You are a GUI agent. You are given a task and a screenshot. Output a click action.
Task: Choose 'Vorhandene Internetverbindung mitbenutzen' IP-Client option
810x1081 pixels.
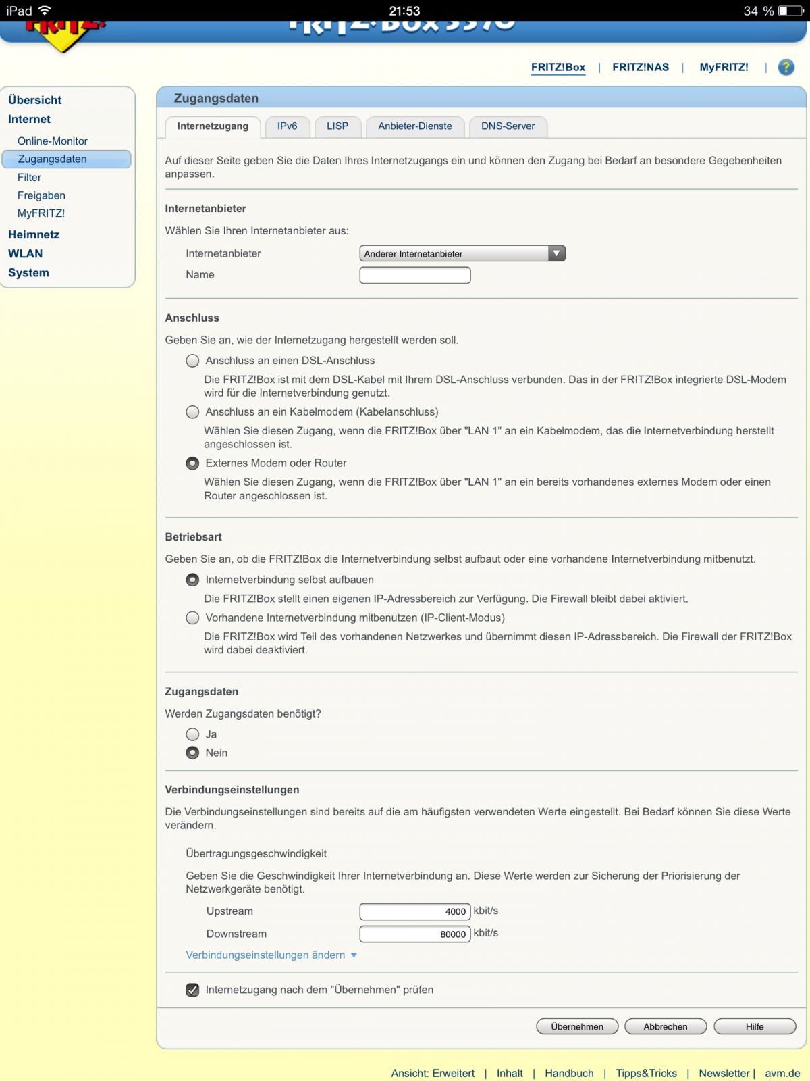(192, 618)
